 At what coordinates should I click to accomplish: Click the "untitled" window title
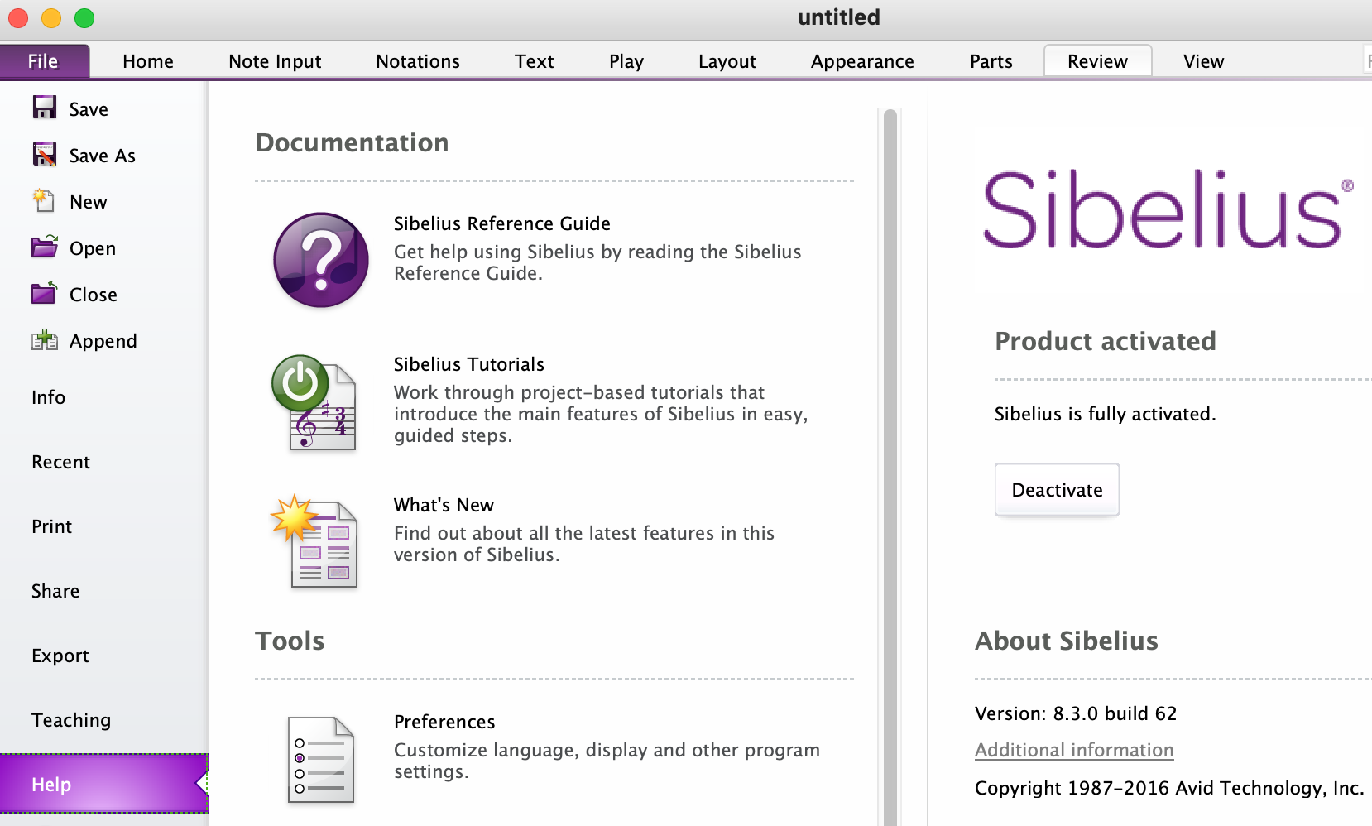[839, 17]
